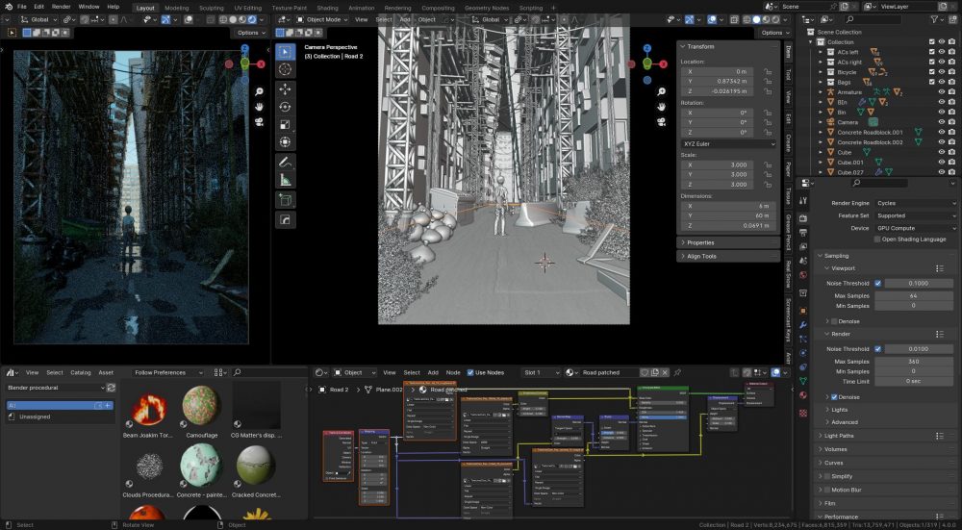Select the Camouflage material asset thumbnail
962x530 pixels.
[202, 406]
